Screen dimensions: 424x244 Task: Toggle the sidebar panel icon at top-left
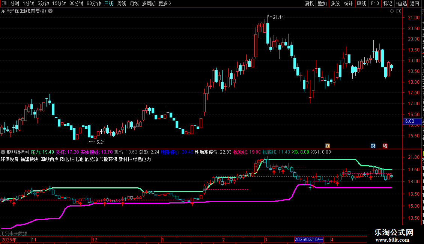[x=4, y=3]
